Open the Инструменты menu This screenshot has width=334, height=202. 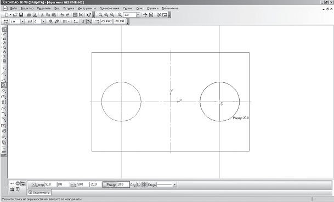pos(87,8)
